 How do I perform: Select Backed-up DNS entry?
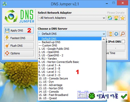[x=70, y=42]
